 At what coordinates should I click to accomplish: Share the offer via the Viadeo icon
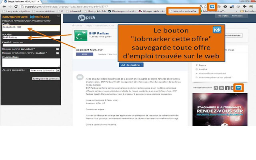point(216,88)
